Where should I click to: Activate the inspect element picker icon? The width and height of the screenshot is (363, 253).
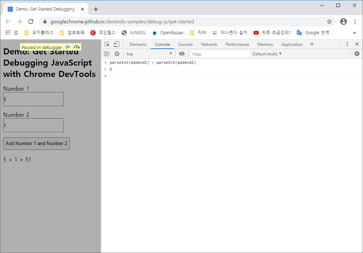(107, 44)
